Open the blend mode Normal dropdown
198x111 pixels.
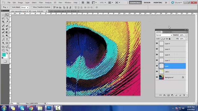pyautogui.click(x=164, y=35)
